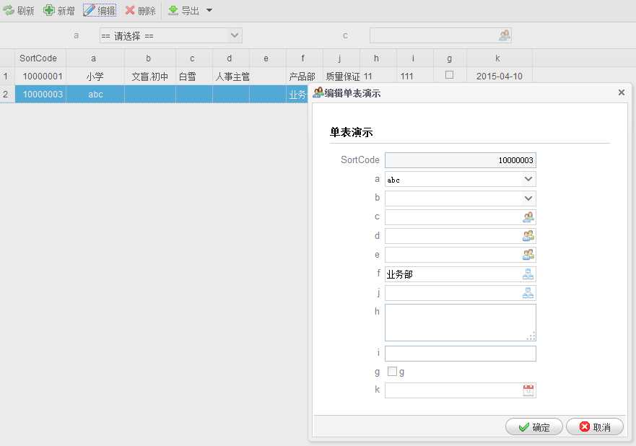Click the filter c search input field
The width and height of the screenshot is (636, 446).
440,35
